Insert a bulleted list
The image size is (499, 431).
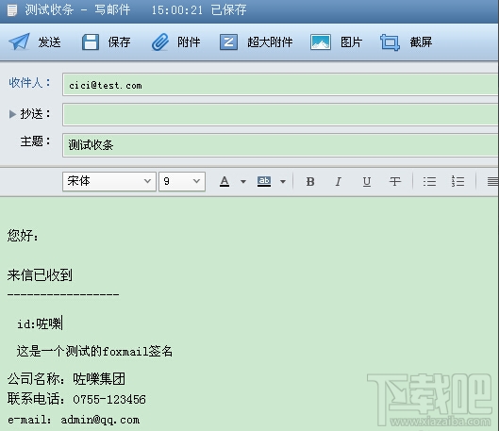pos(429,182)
